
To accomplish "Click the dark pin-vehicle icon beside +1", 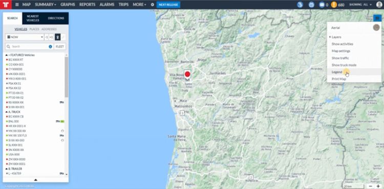I will click(57, 37).
